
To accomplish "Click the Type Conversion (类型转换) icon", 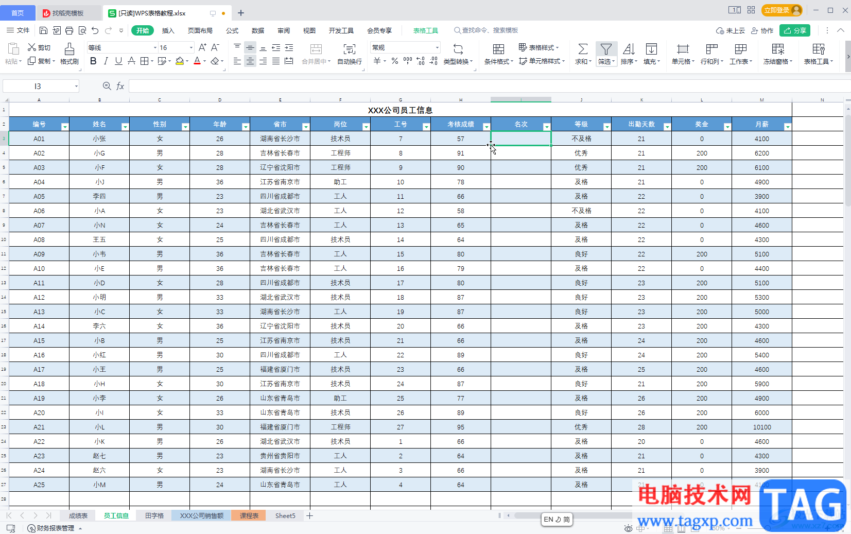I will (x=458, y=54).
